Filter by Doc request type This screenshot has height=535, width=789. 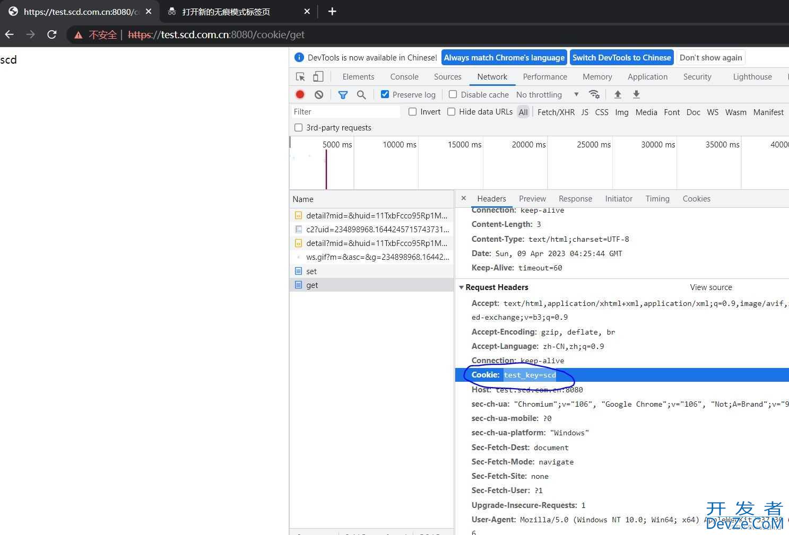click(x=693, y=112)
